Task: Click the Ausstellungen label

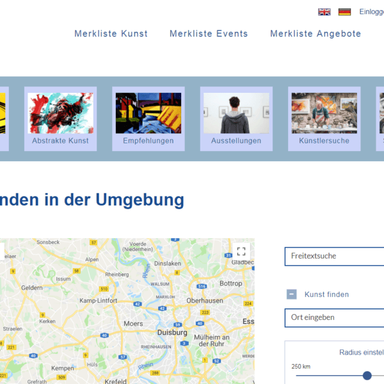Action: pos(236,141)
